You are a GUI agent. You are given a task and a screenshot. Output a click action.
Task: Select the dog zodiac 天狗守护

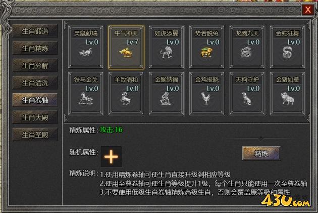247,94
